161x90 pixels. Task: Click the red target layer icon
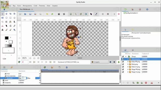(x=146, y=83)
